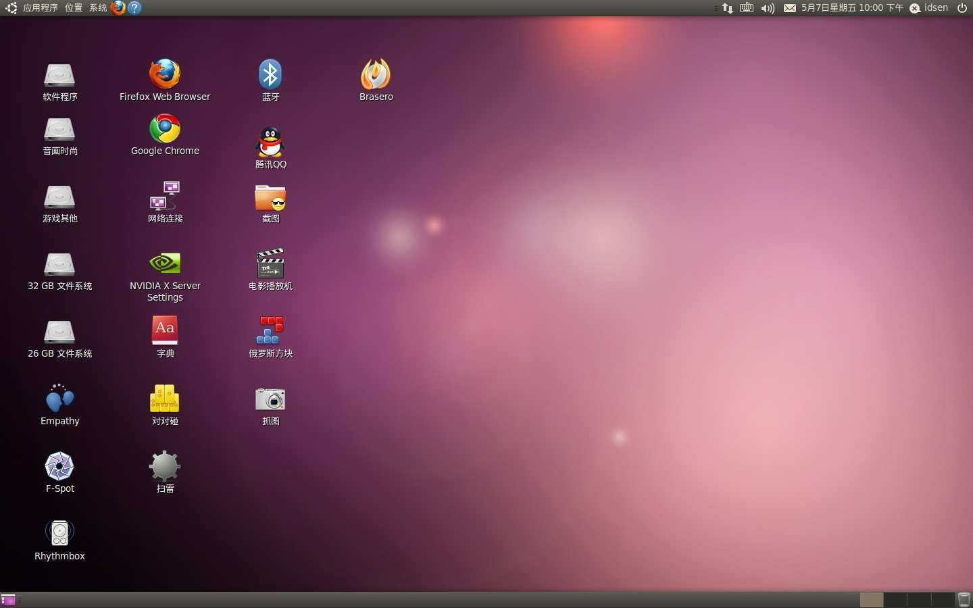The image size is (973, 608).
Task: Open the F-Spot photo manager
Action: click(x=59, y=466)
